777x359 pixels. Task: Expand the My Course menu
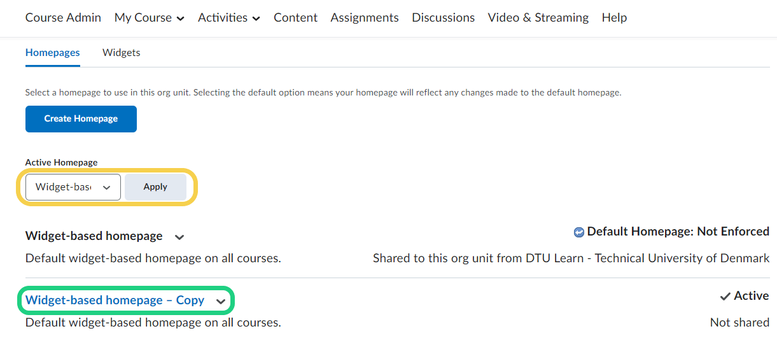click(150, 18)
